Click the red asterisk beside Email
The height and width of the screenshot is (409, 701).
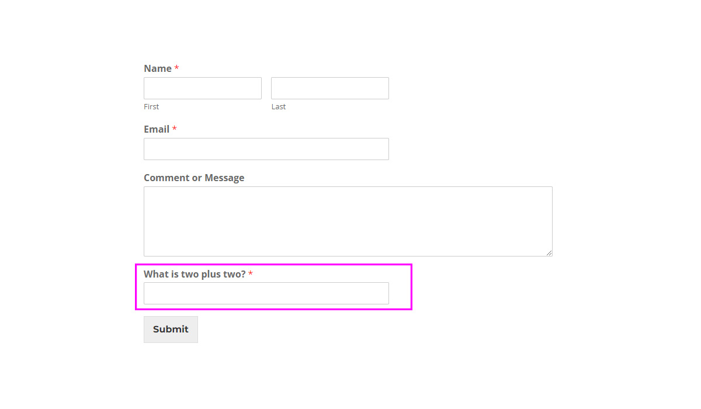tap(174, 129)
